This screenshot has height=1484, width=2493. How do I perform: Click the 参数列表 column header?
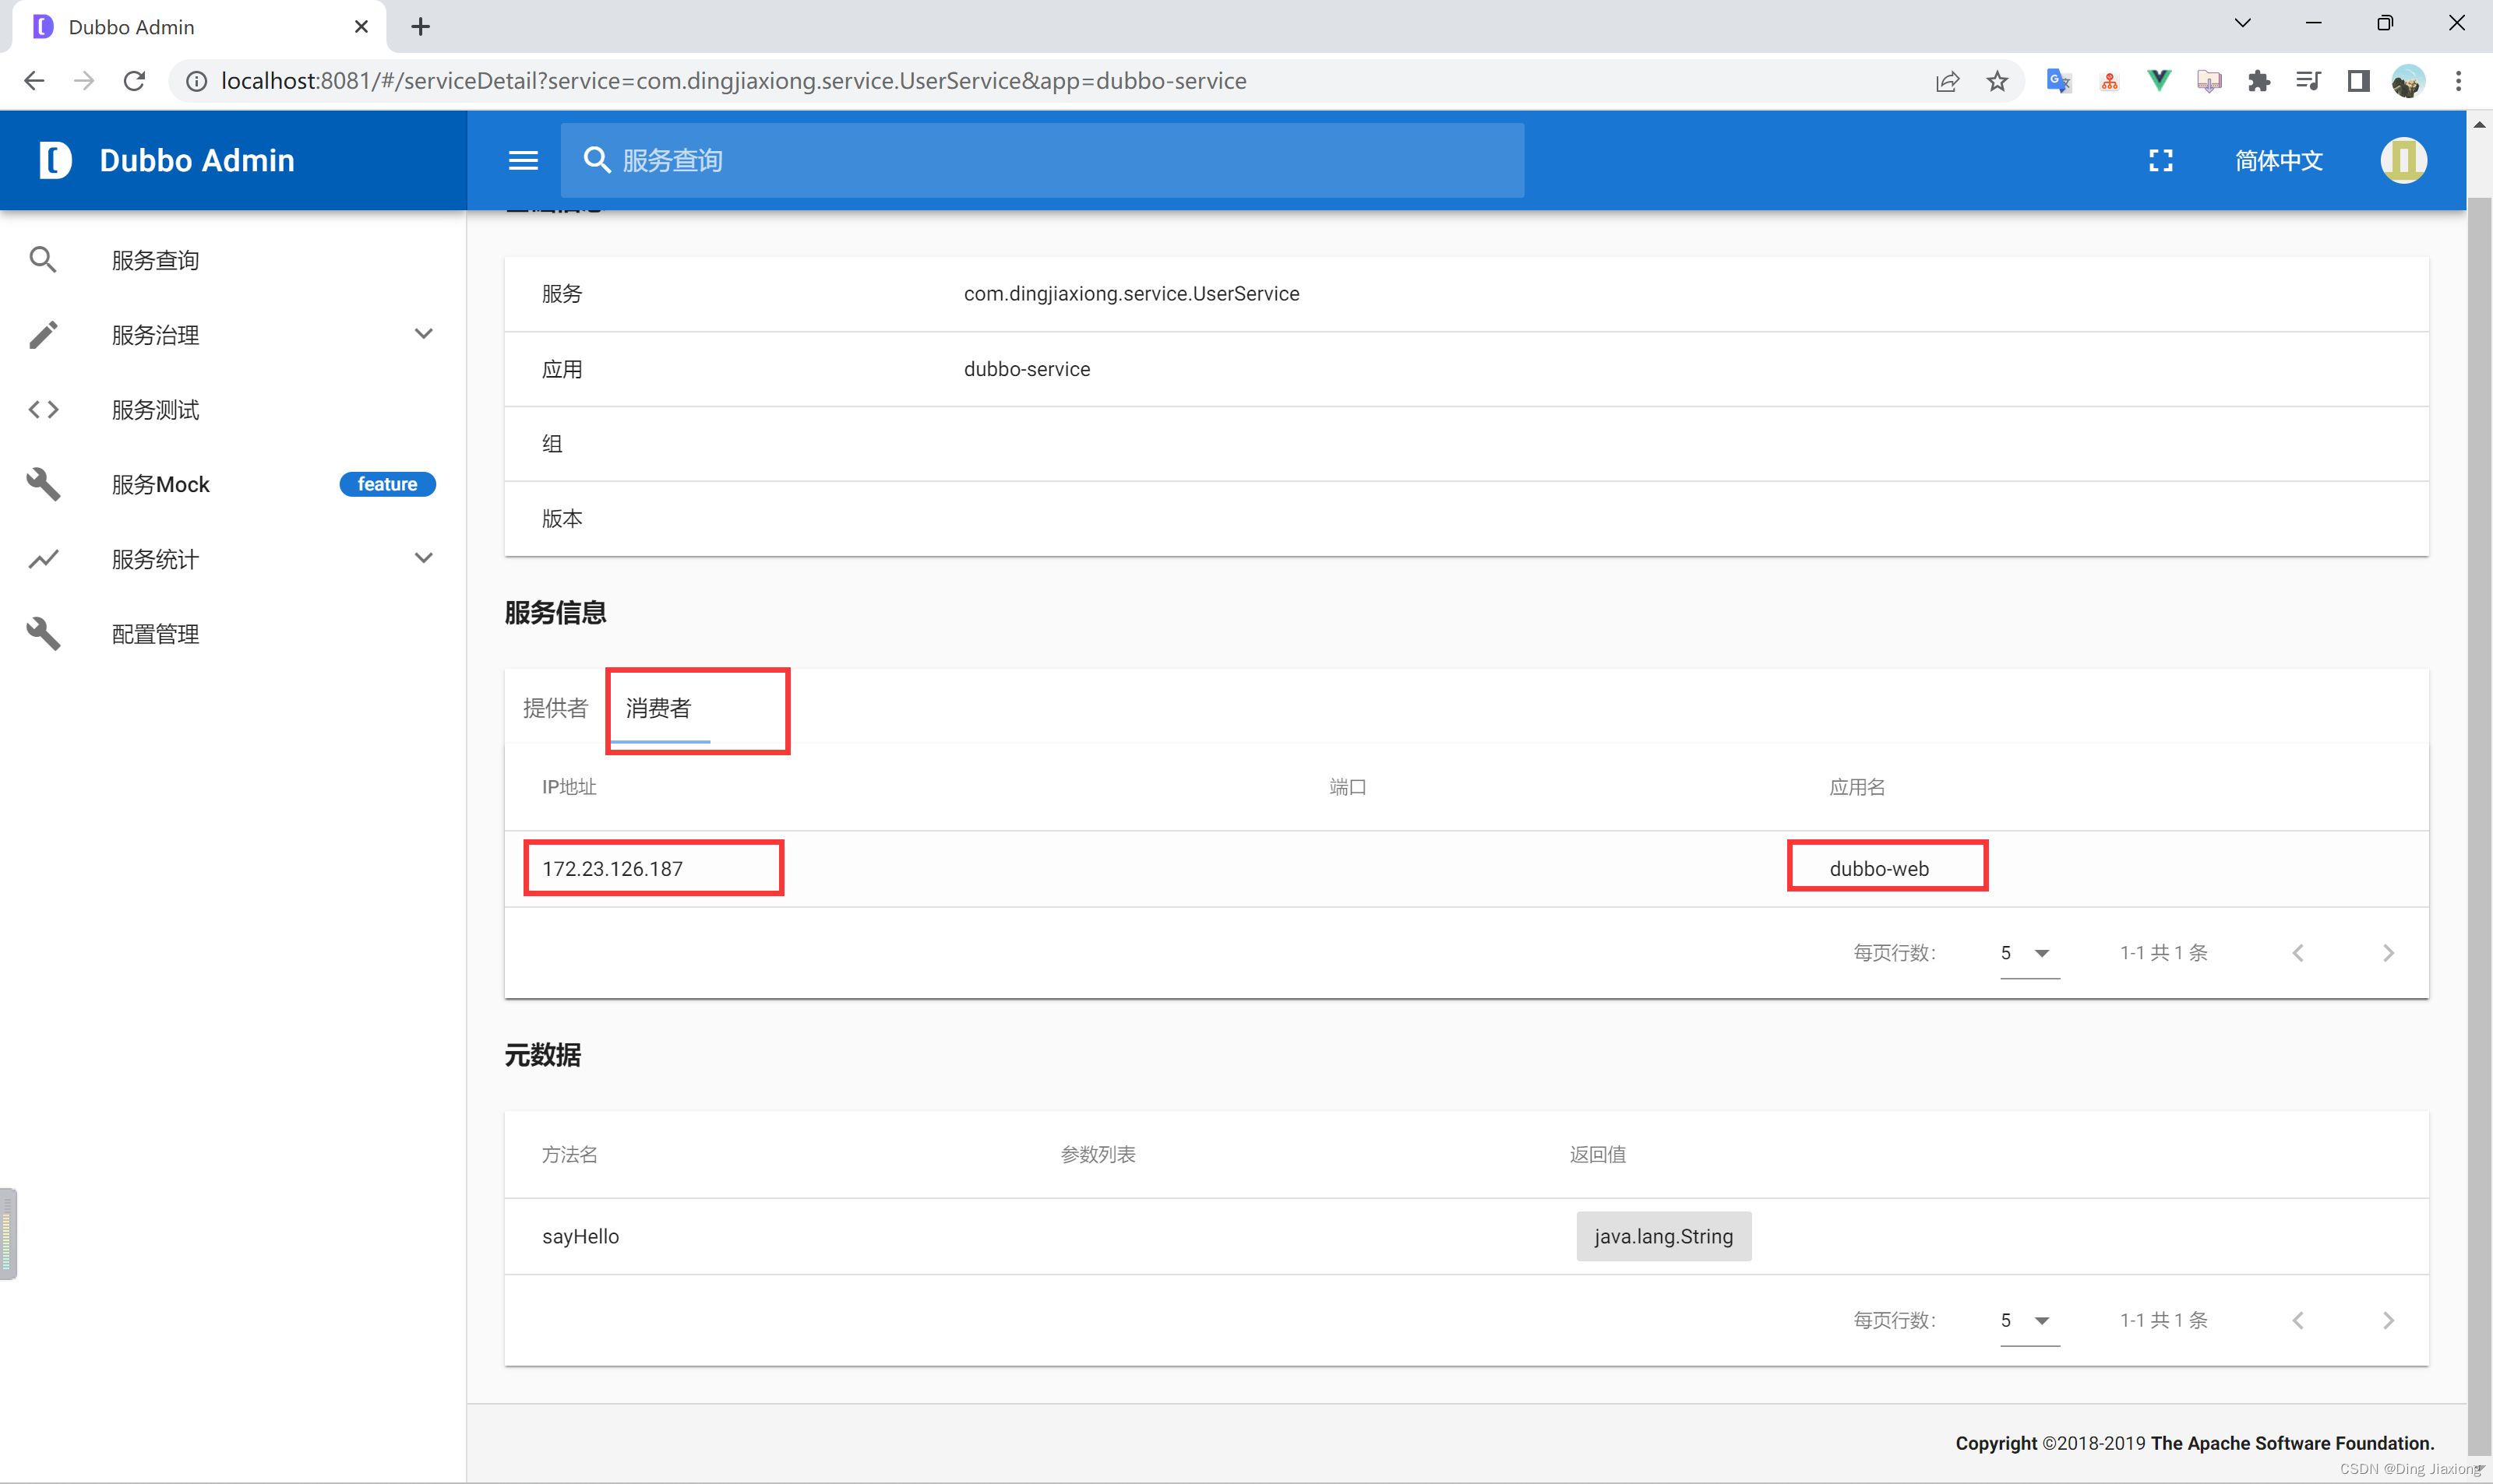[x=1098, y=1154]
